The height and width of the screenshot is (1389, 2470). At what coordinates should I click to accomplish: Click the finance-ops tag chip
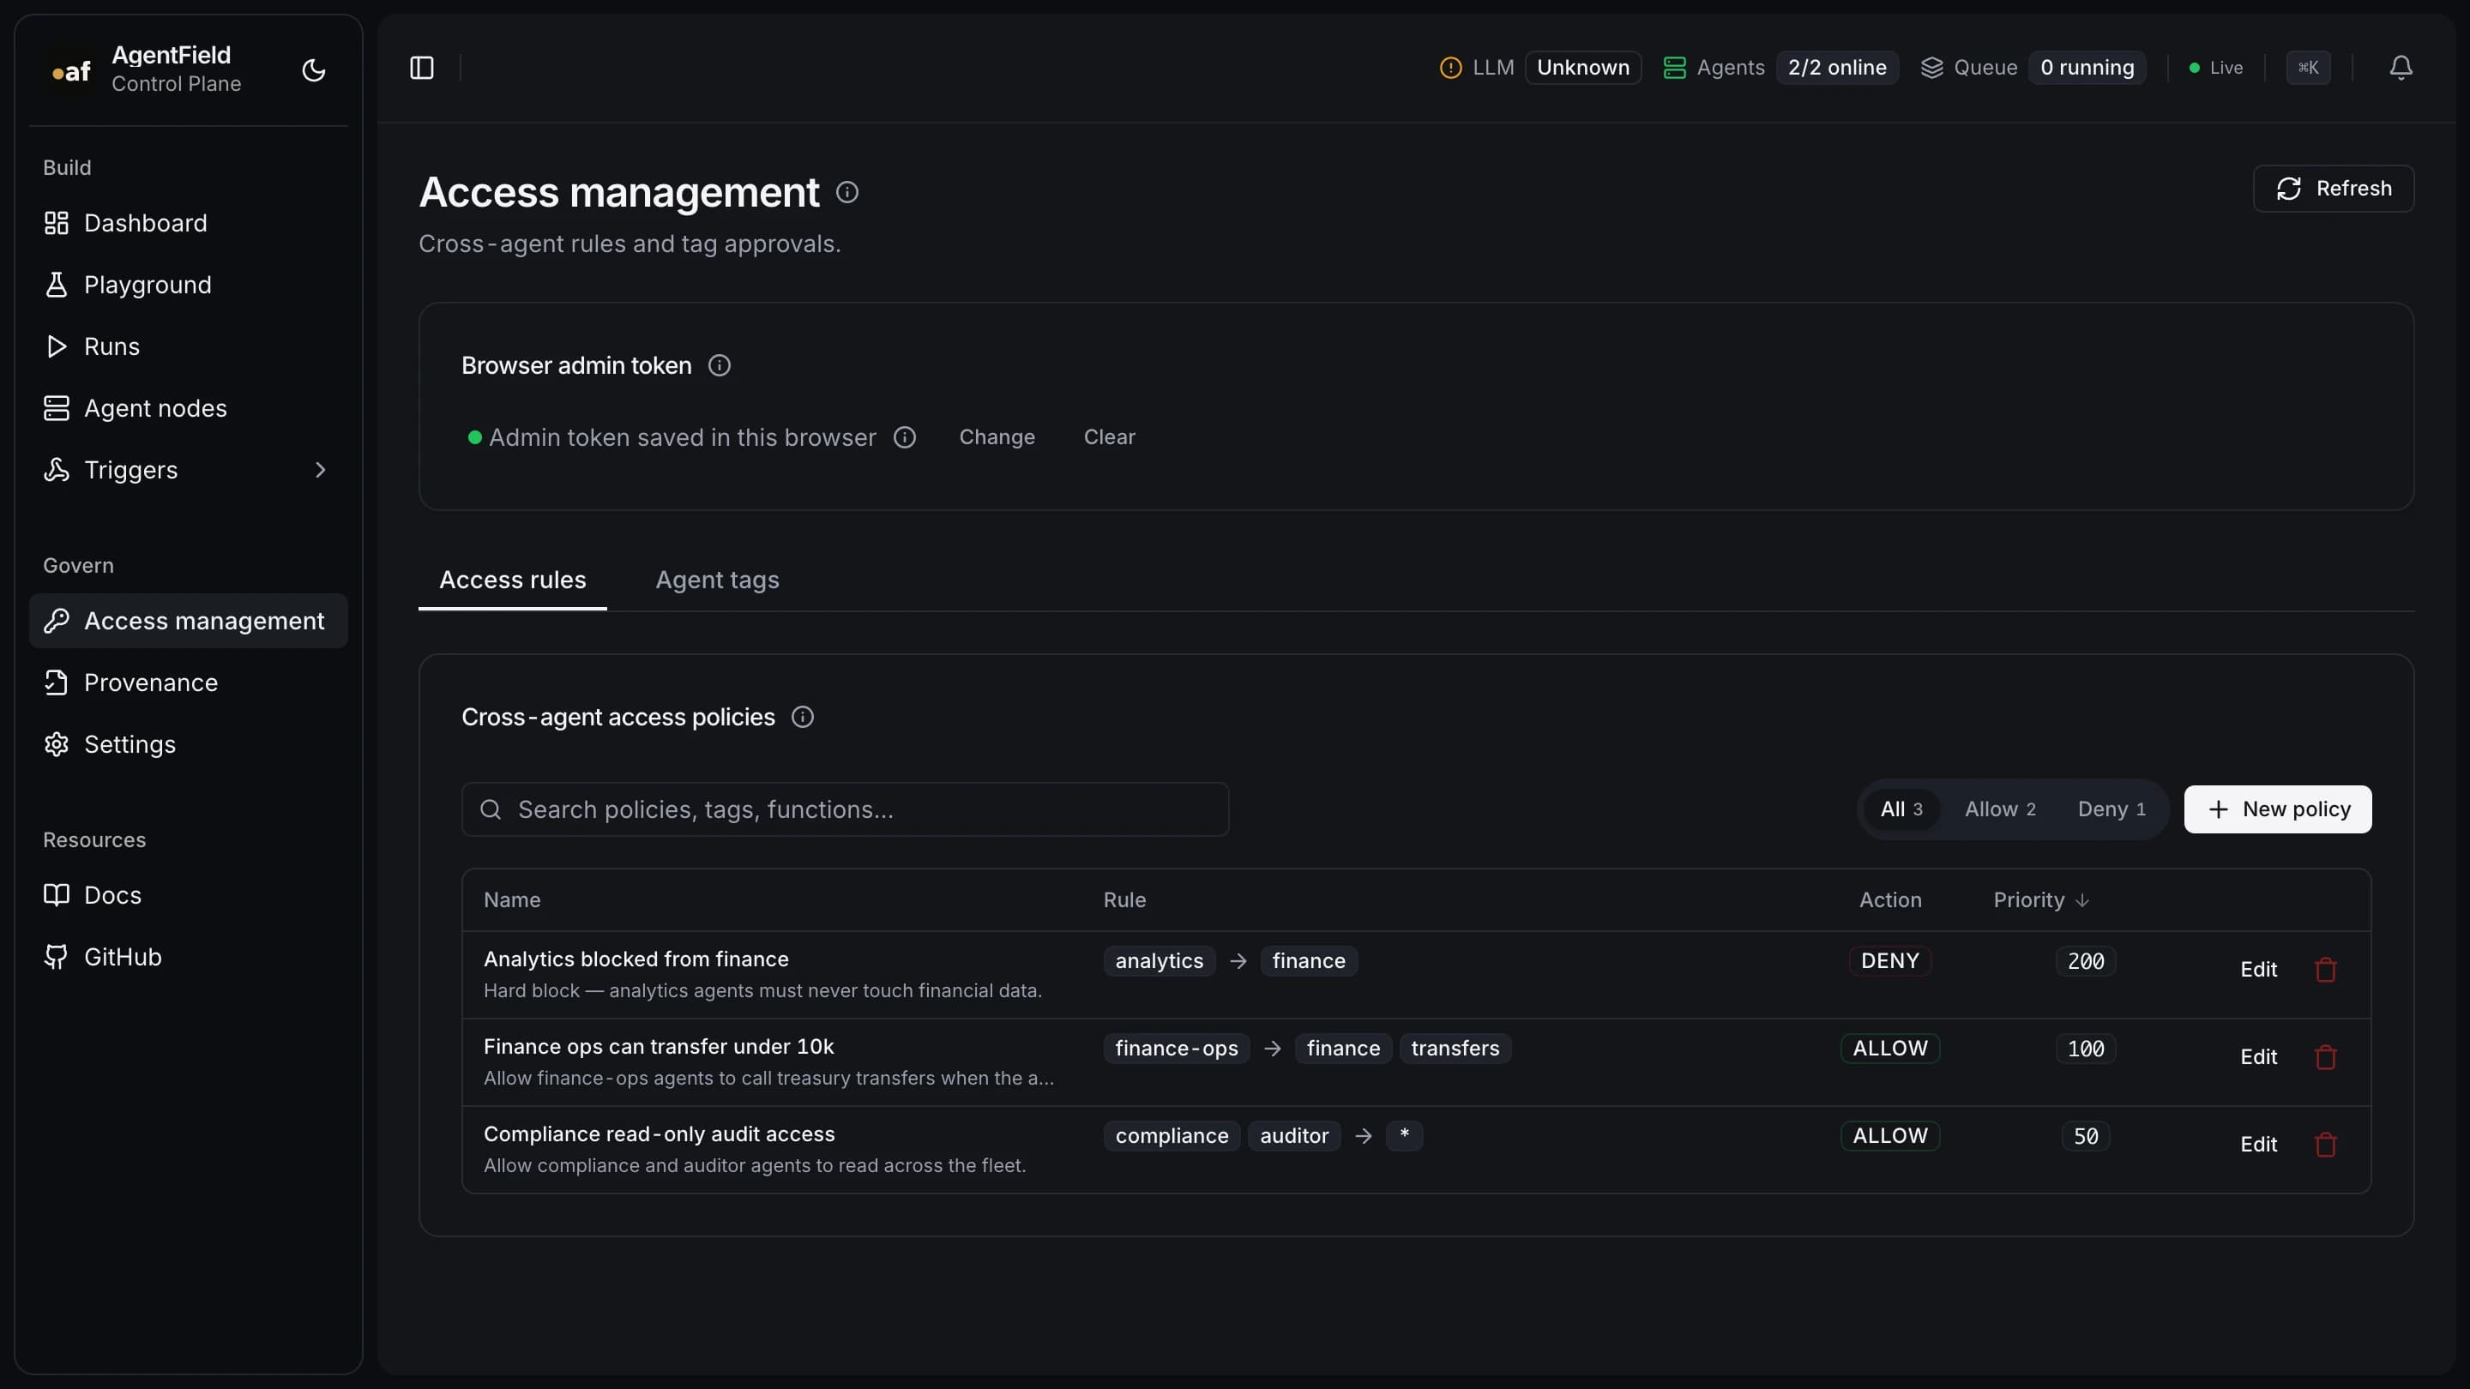click(x=1177, y=1048)
